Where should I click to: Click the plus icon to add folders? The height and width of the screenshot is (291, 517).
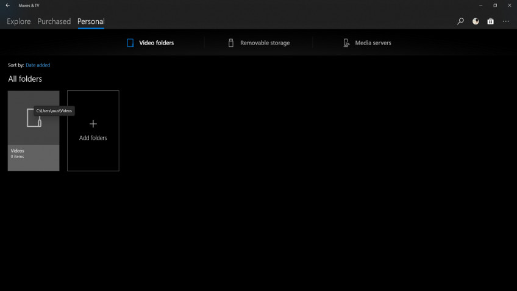(93, 124)
